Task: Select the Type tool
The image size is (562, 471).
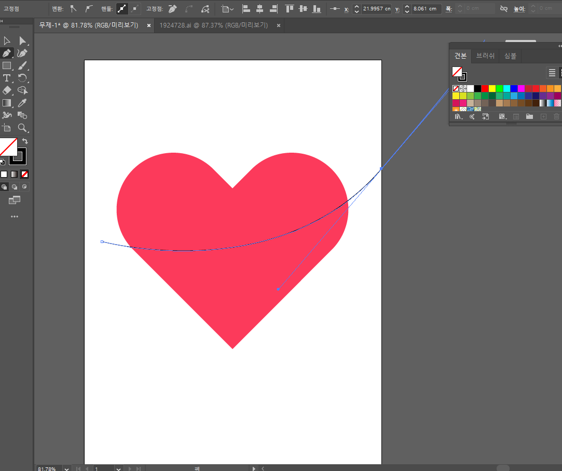Action: pyautogui.click(x=7, y=78)
